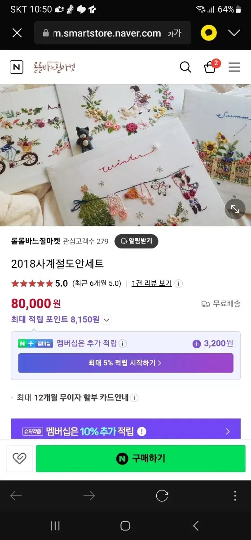The width and height of the screenshot is (251, 540).
Task: Toggle the heart wishlist button
Action: click(19, 459)
